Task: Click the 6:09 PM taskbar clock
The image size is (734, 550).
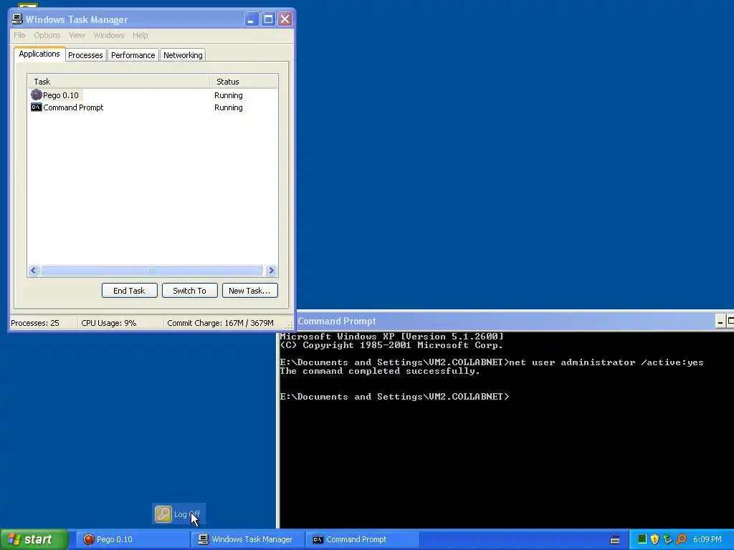Action: 707,539
